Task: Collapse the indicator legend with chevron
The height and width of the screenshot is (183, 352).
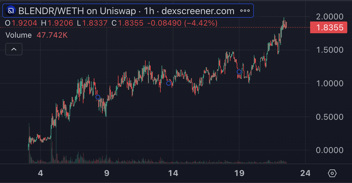Action: pyautogui.click(x=14, y=49)
